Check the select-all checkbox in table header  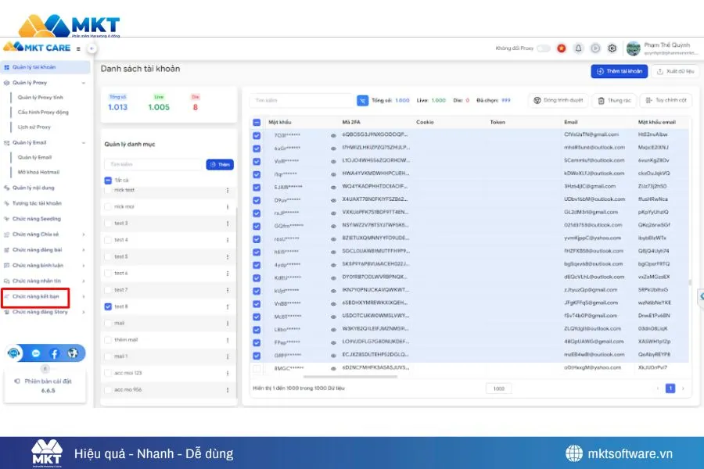click(255, 123)
